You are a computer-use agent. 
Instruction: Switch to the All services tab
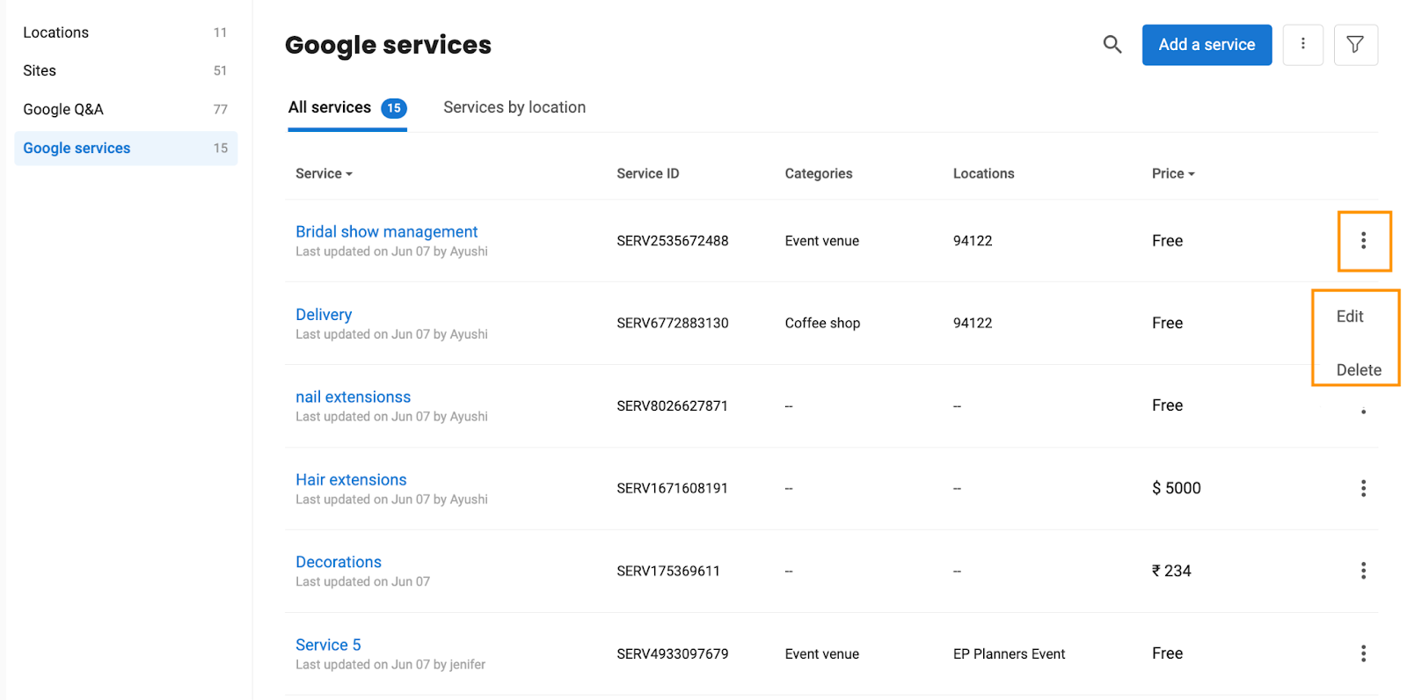[x=347, y=107]
